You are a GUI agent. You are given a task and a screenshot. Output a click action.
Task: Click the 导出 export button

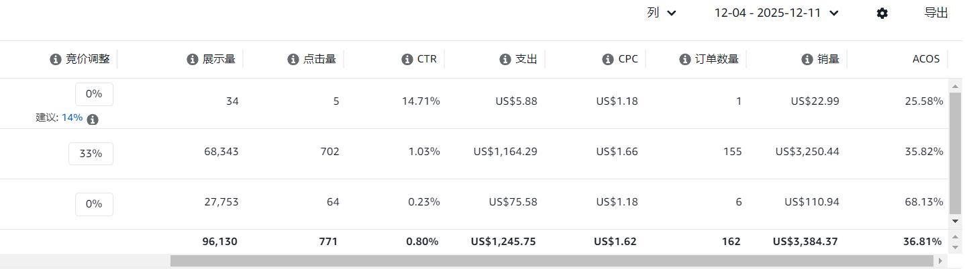[936, 13]
